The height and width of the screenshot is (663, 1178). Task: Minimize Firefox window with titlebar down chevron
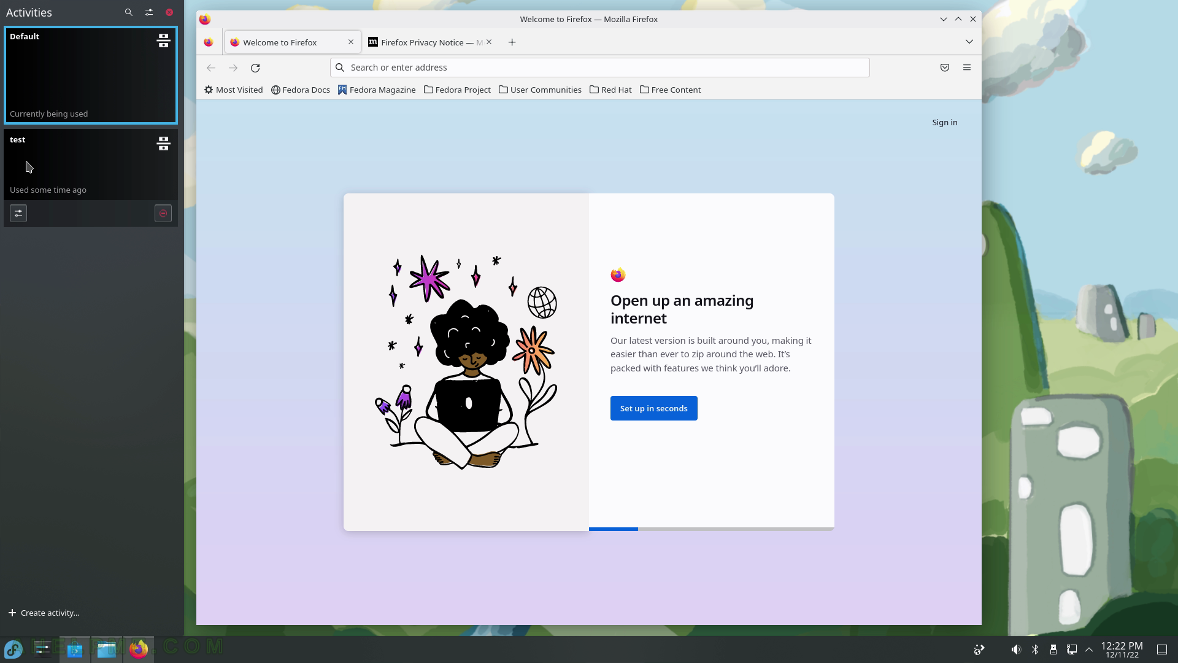click(944, 19)
